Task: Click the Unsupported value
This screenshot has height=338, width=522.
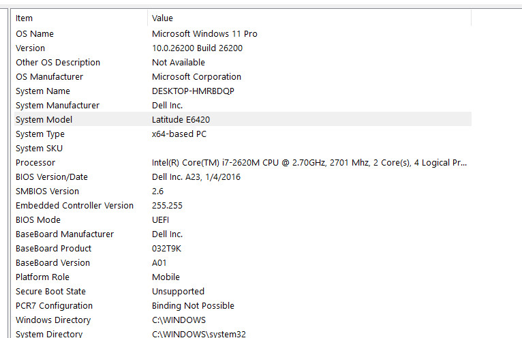Action: pyautogui.click(x=178, y=292)
